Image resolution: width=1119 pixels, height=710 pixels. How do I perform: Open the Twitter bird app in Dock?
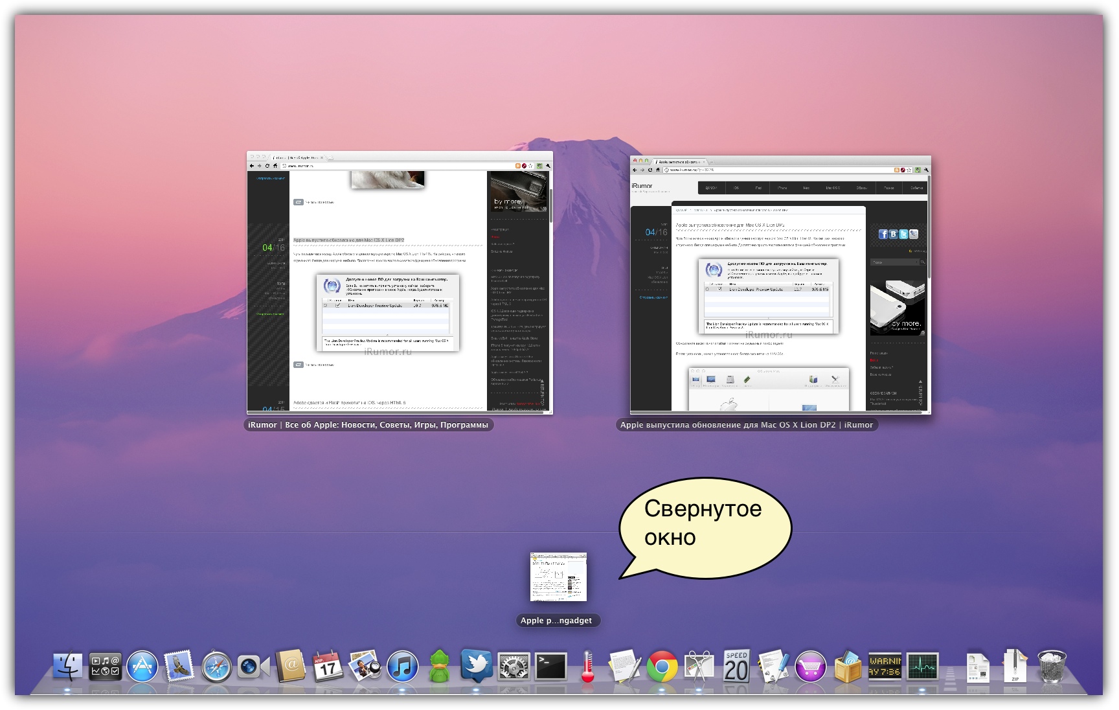[477, 666]
